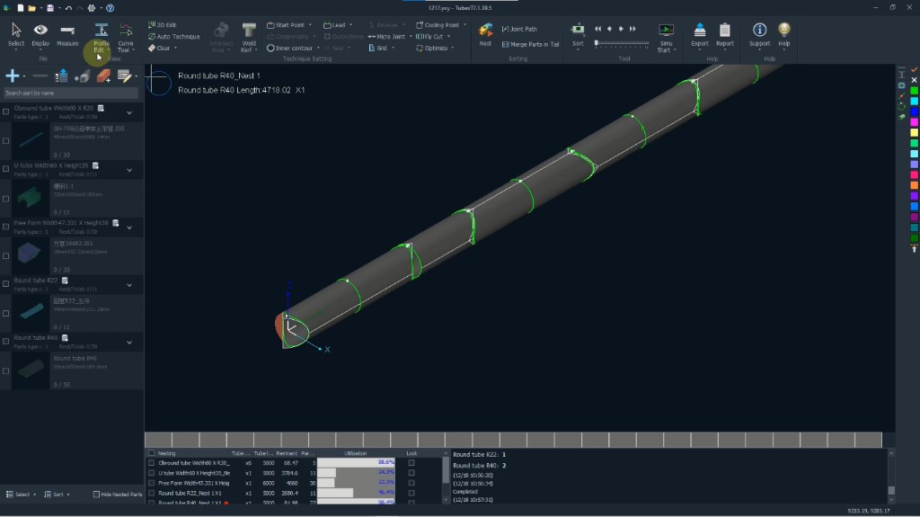Open the Micro Joint menu
Viewport: 920px width, 517px height.
pos(390,37)
